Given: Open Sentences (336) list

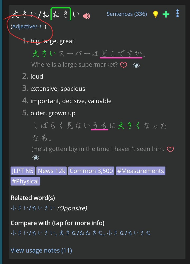Looking at the screenshot, I should point(127,14).
